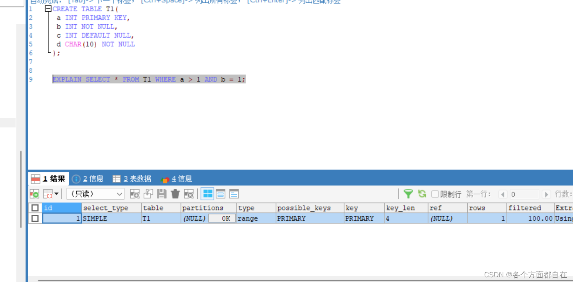
Task: Click the select_type column header
Action: pyautogui.click(x=112, y=208)
